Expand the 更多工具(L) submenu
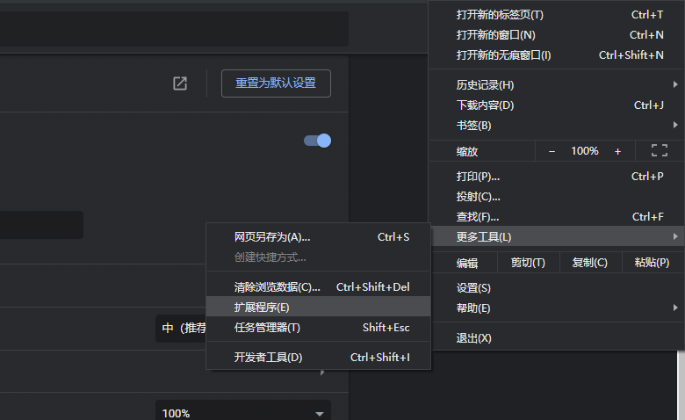This screenshot has width=685, height=420. (556, 237)
